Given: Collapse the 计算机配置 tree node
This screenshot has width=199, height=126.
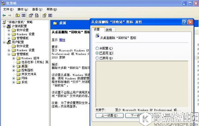Looking at the screenshot, I should 4,26.
